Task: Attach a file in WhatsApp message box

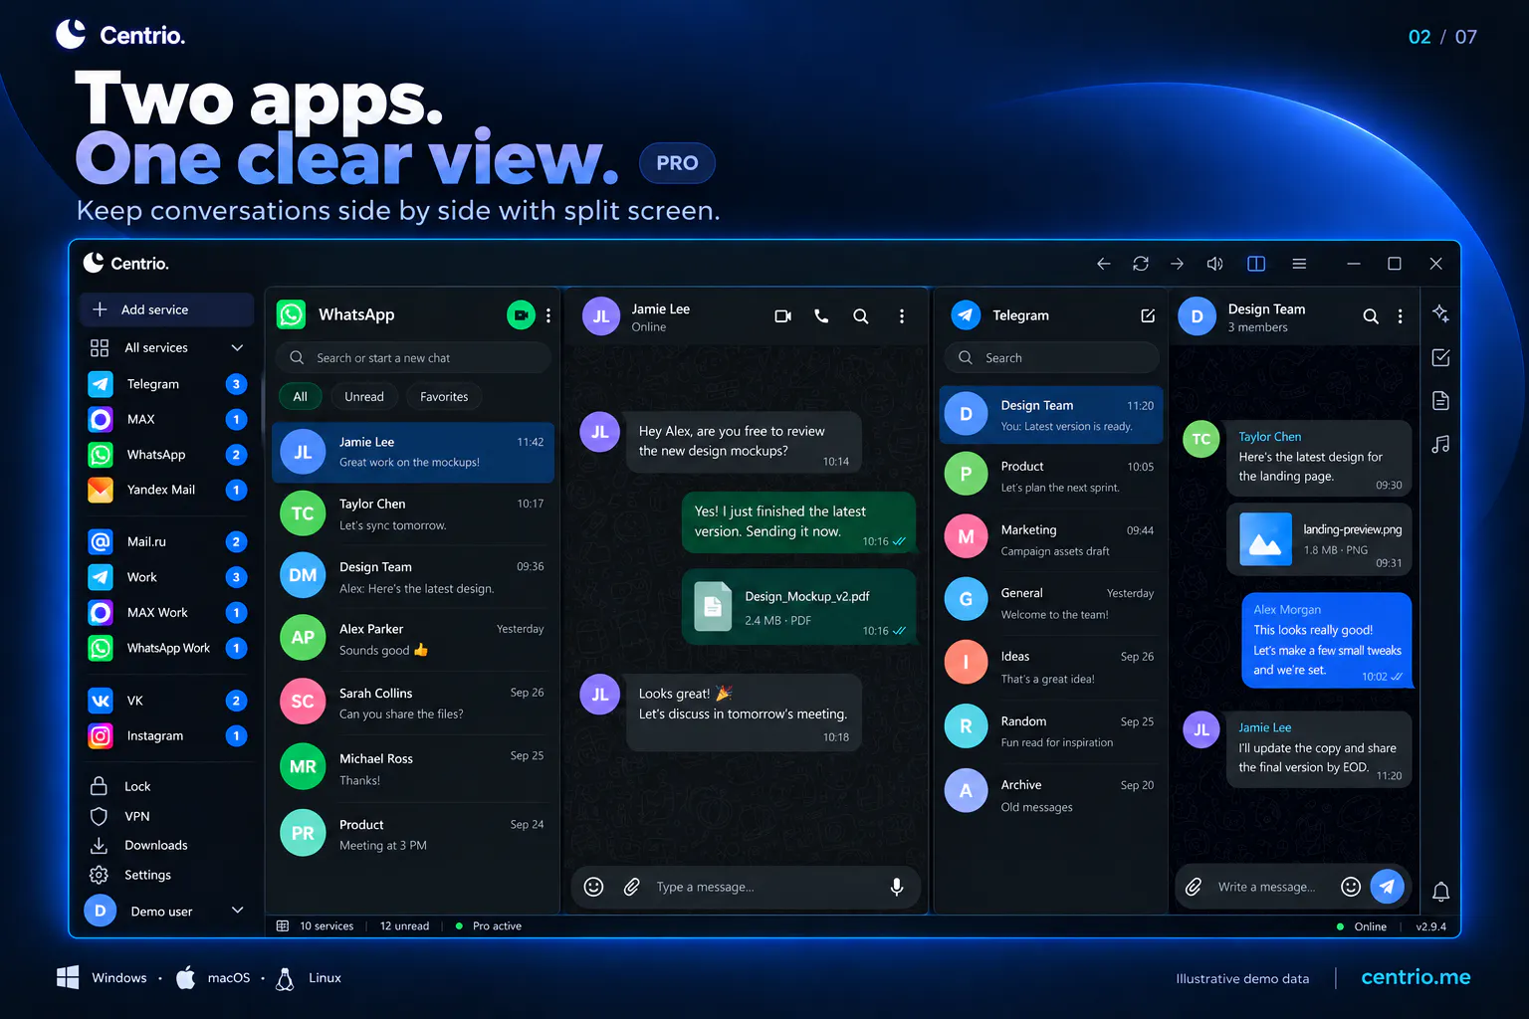Action: click(631, 887)
